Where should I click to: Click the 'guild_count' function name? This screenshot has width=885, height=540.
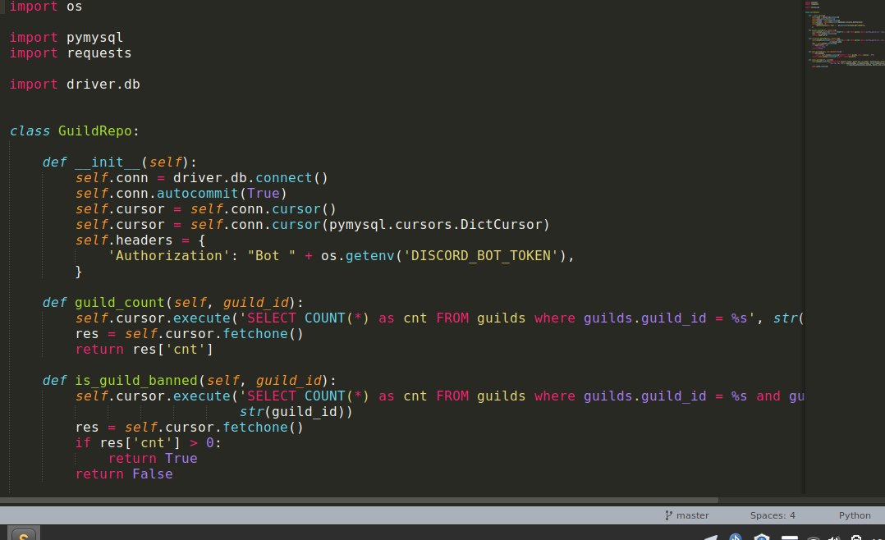coord(119,303)
